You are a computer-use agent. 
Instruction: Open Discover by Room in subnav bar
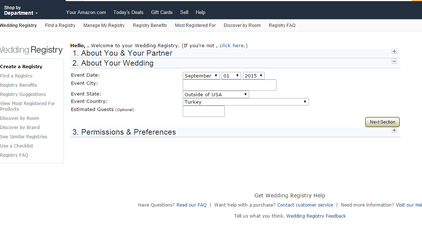pos(242,25)
